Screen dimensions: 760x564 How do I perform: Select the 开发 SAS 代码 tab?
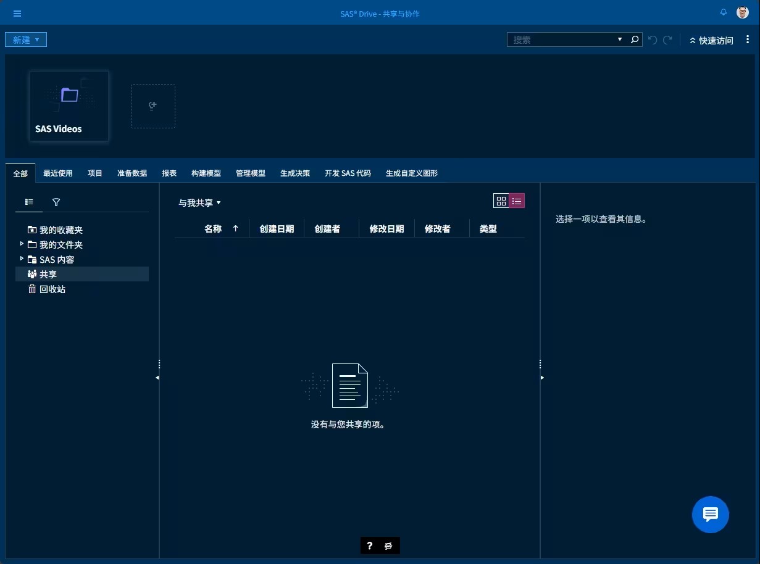pyautogui.click(x=348, y=173)
